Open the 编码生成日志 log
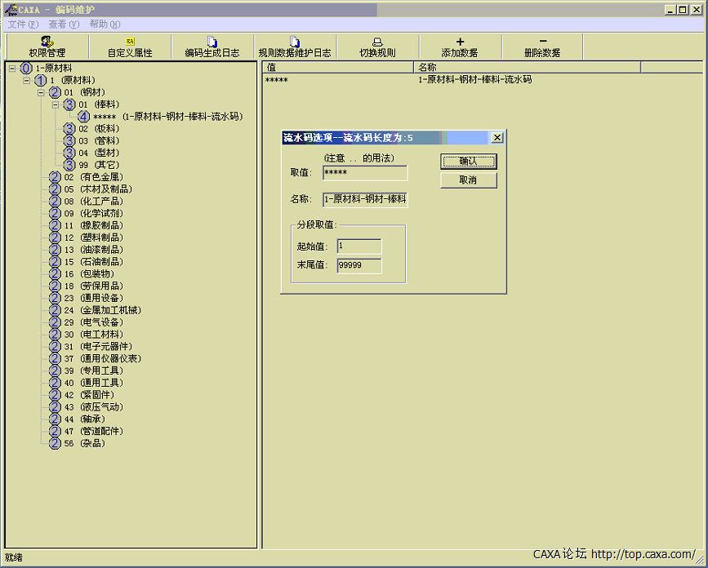This screenshot has height=568, width=708. [x=212, y=47]
